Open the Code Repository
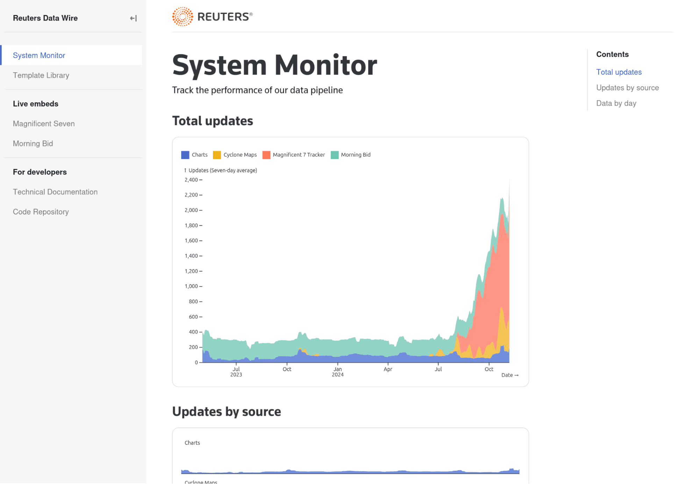Screen dimensions: 699x484 (41, 211)
